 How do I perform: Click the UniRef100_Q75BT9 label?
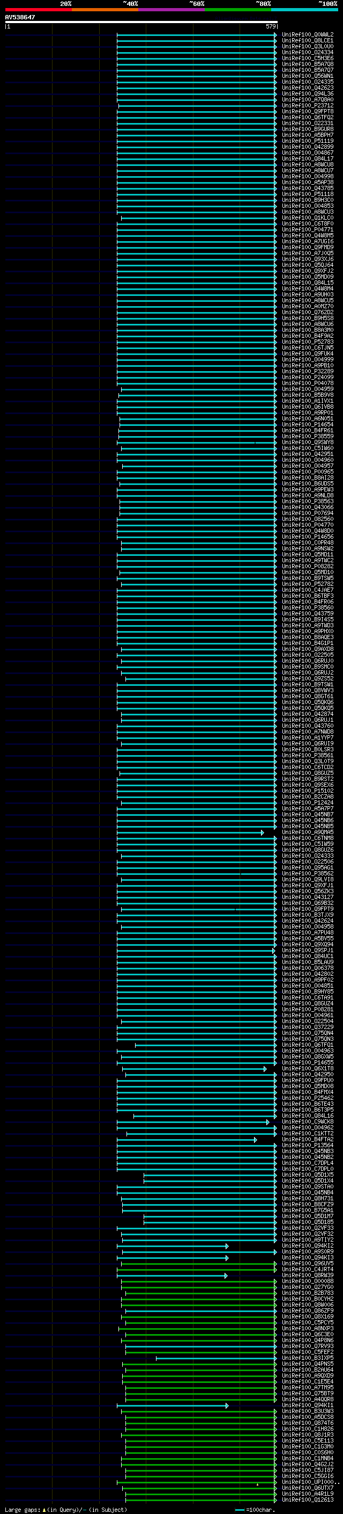pos(308,1394)
